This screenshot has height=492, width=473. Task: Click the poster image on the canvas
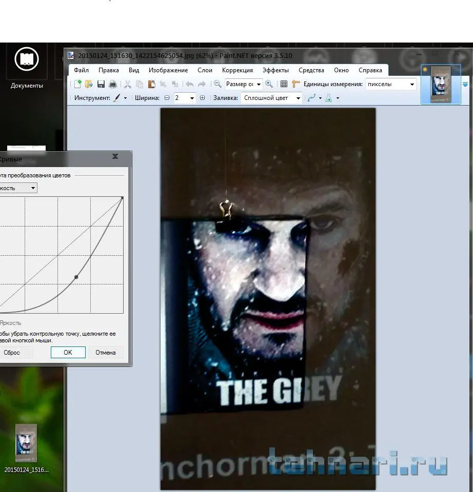[268, 299]
